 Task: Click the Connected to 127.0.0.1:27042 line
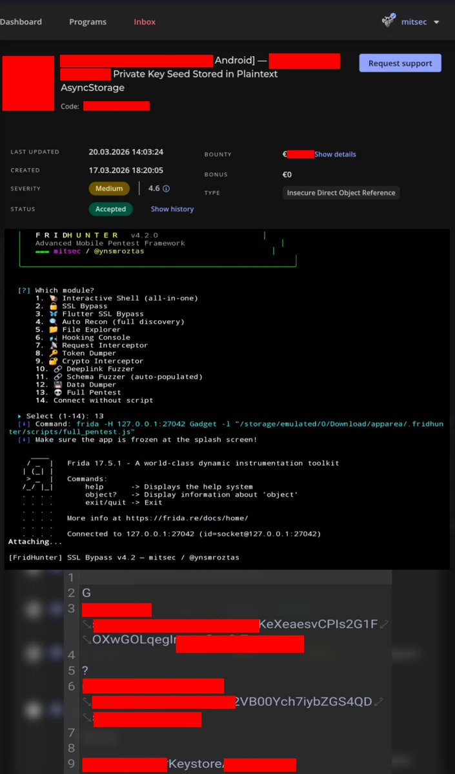click(x=194, y=534)
